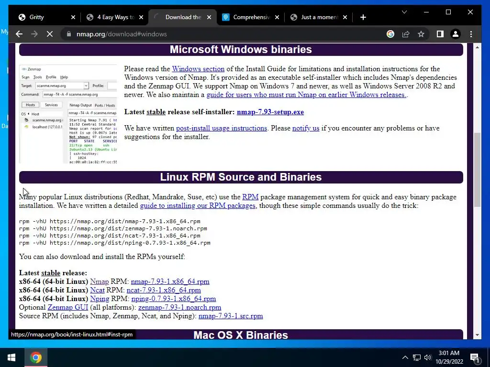Screen dimensions: 490x367
Task: Open the browser side panel
Action: [x=440, y=34]
